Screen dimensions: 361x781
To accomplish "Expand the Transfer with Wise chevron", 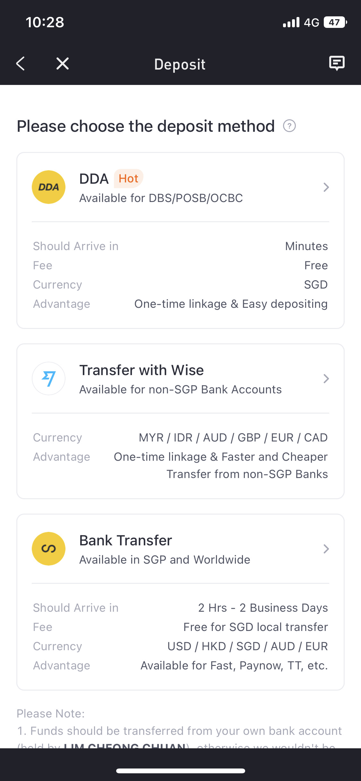I will click(x=326, y=379).
